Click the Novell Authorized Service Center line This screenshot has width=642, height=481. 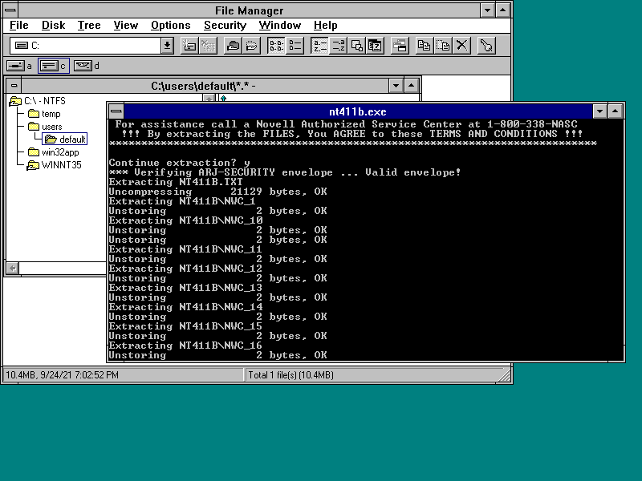pyautogui.click(x=347, y=124)
